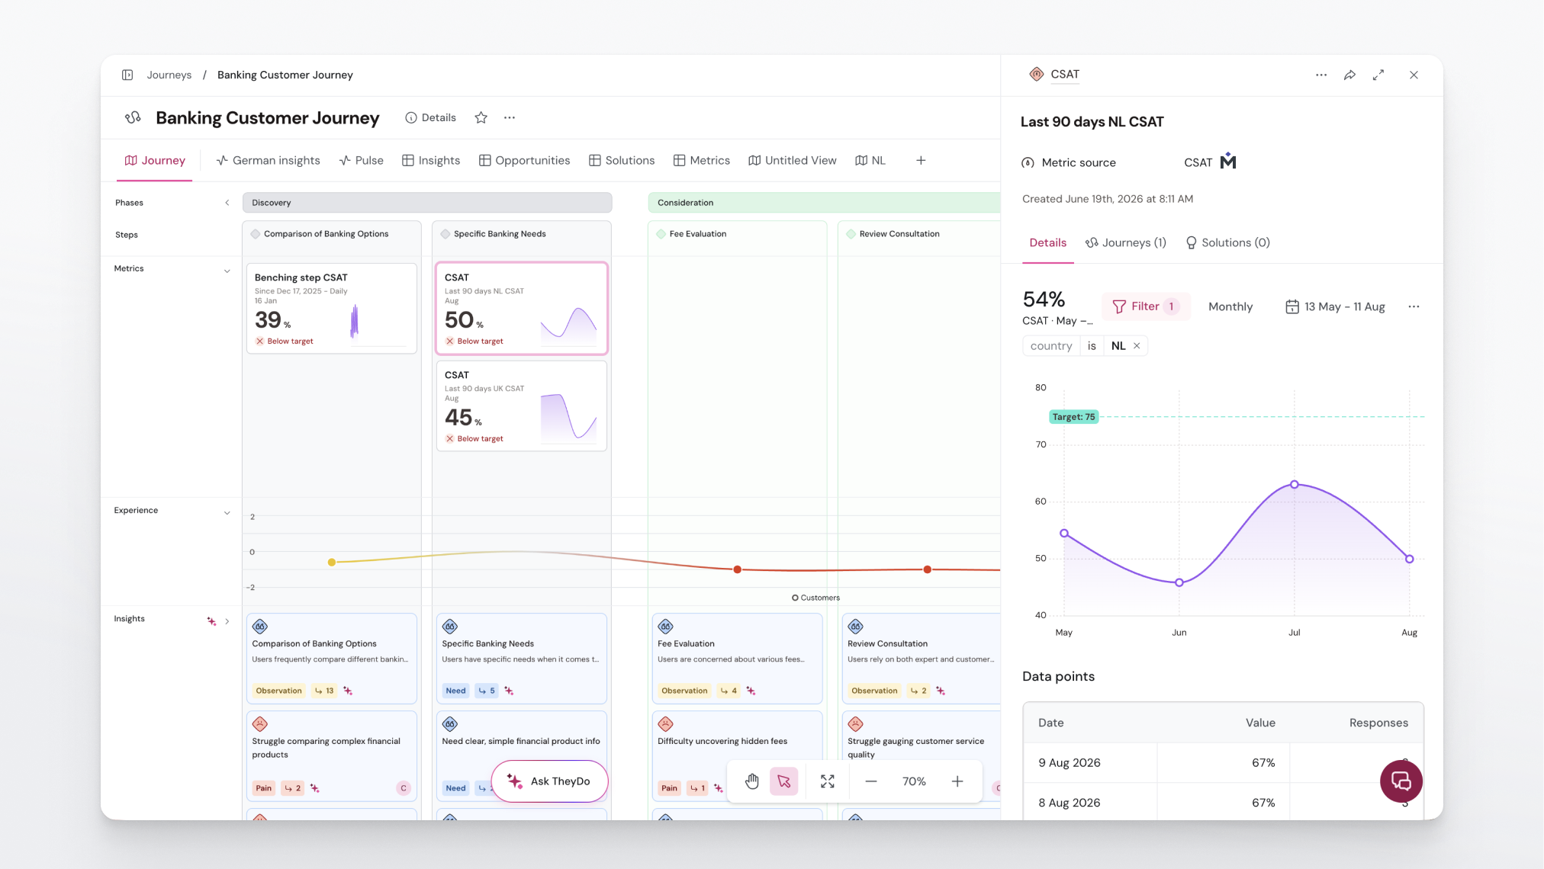Screen dimensions: 1544x869
Task: Open the Benching step CSAT metric card
Action: pos(332,308)
